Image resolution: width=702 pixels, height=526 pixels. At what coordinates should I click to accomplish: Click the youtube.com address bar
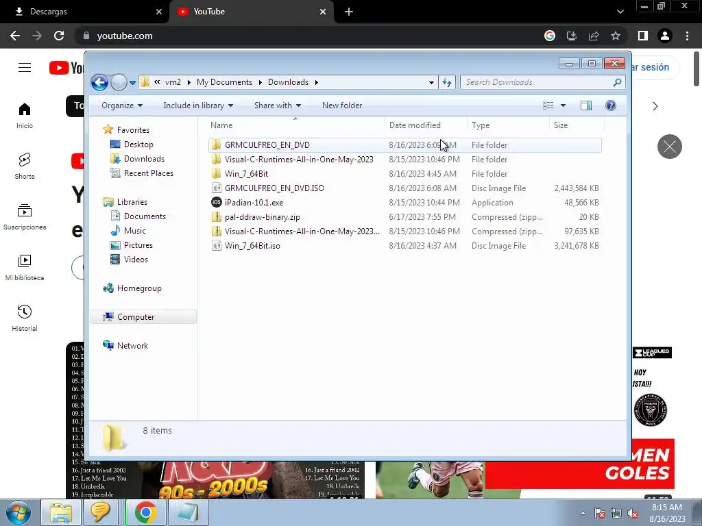[x=309, y=36]
